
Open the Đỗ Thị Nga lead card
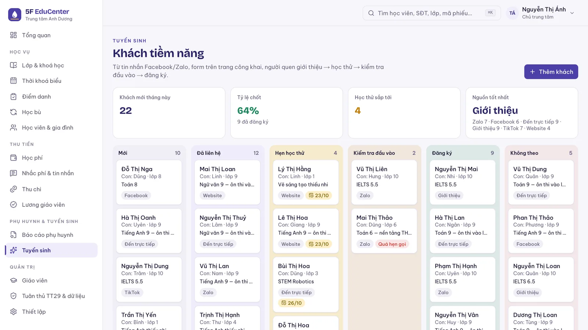149,182
